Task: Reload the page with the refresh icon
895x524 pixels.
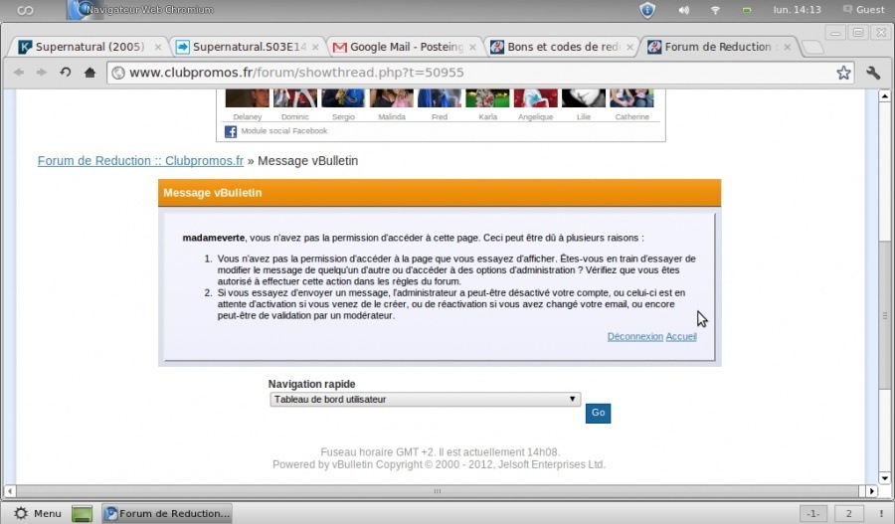Action: (66, 73)
